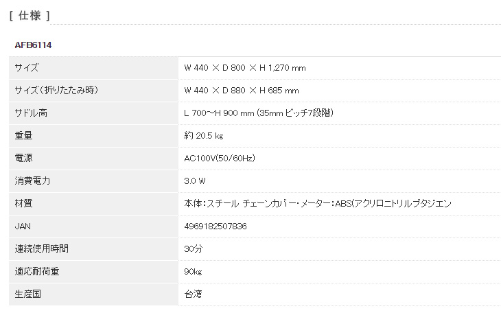Click the 電源 row label
Viewport: 501px width, 313px height.
(23, 158)
